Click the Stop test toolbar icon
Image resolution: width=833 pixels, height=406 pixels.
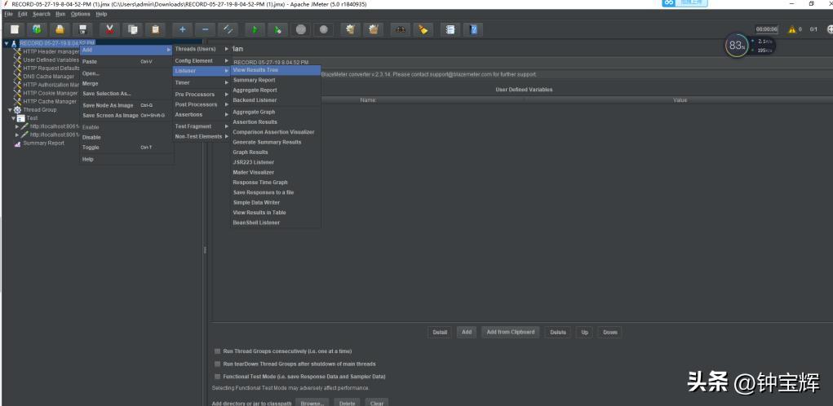pyautogui.click(x=301, y=29)
